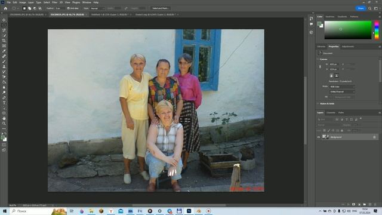Open the Filter menu
The width and height of the screenshot is (382, 215).
click(54, 2)
